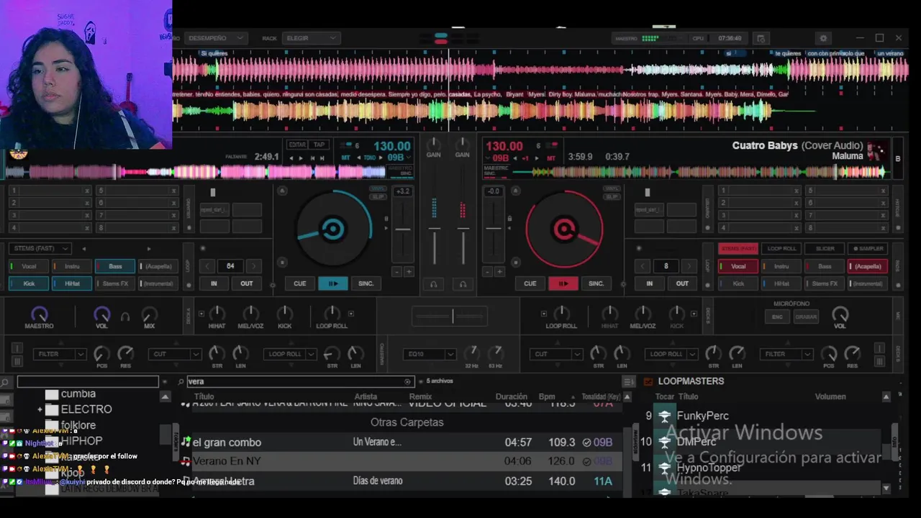Halve the right deck loop length arrow
The height and width of the screenshot is (518, 921).
644,266
